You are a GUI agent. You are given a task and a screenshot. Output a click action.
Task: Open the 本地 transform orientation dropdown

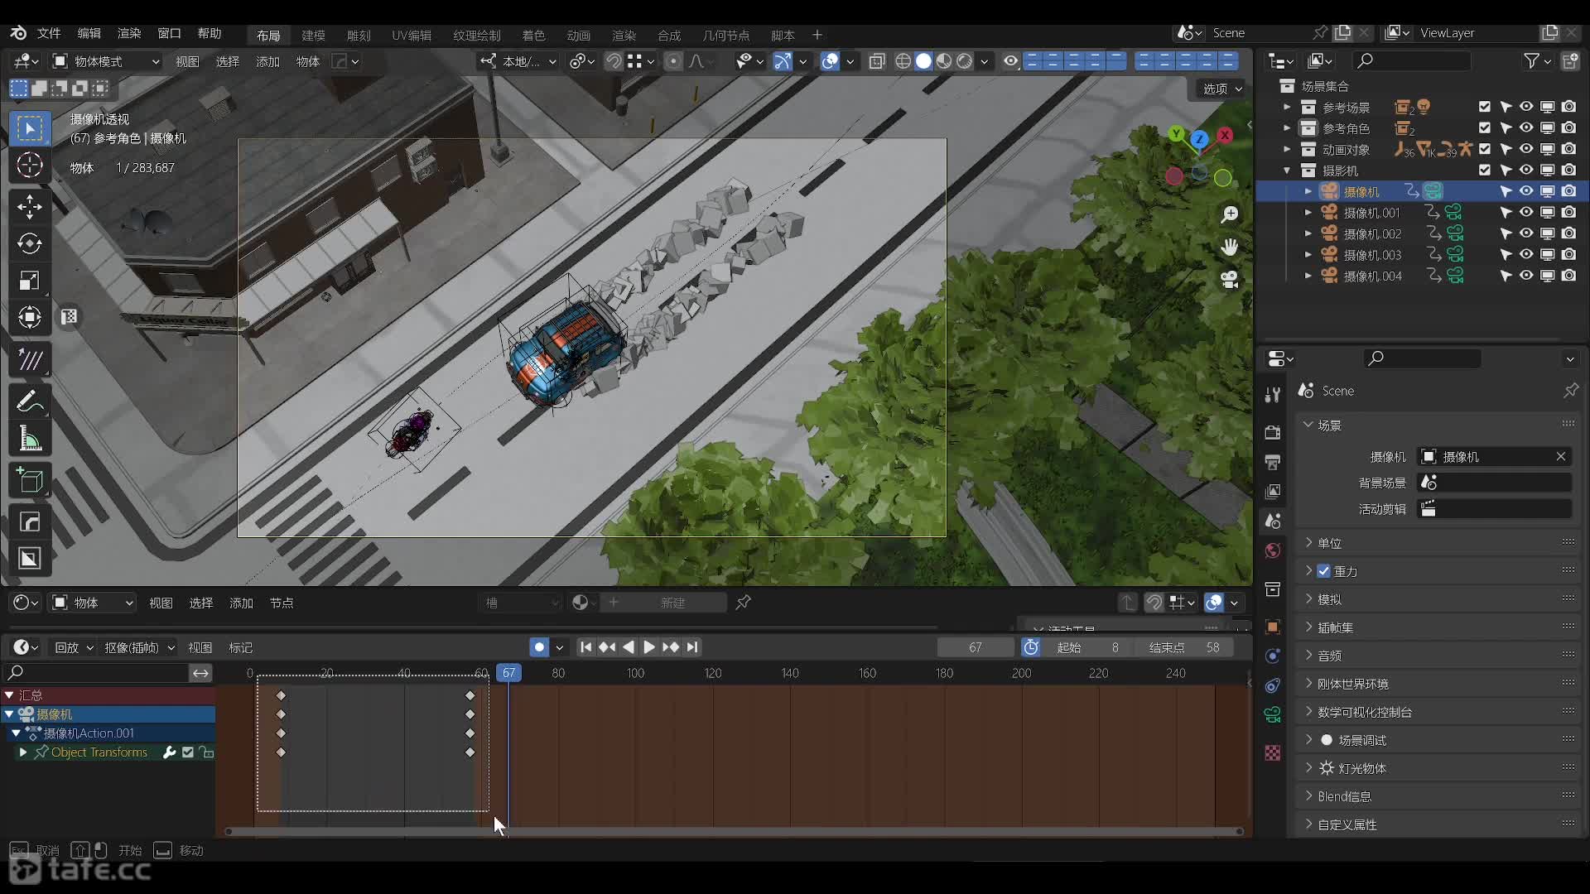(519, 61)
